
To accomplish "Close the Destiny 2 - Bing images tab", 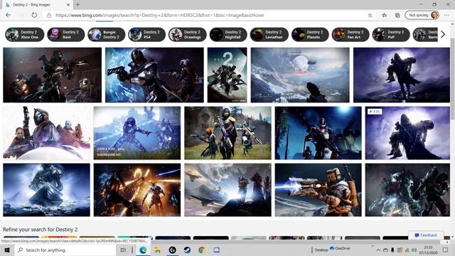I will (68, 5).
